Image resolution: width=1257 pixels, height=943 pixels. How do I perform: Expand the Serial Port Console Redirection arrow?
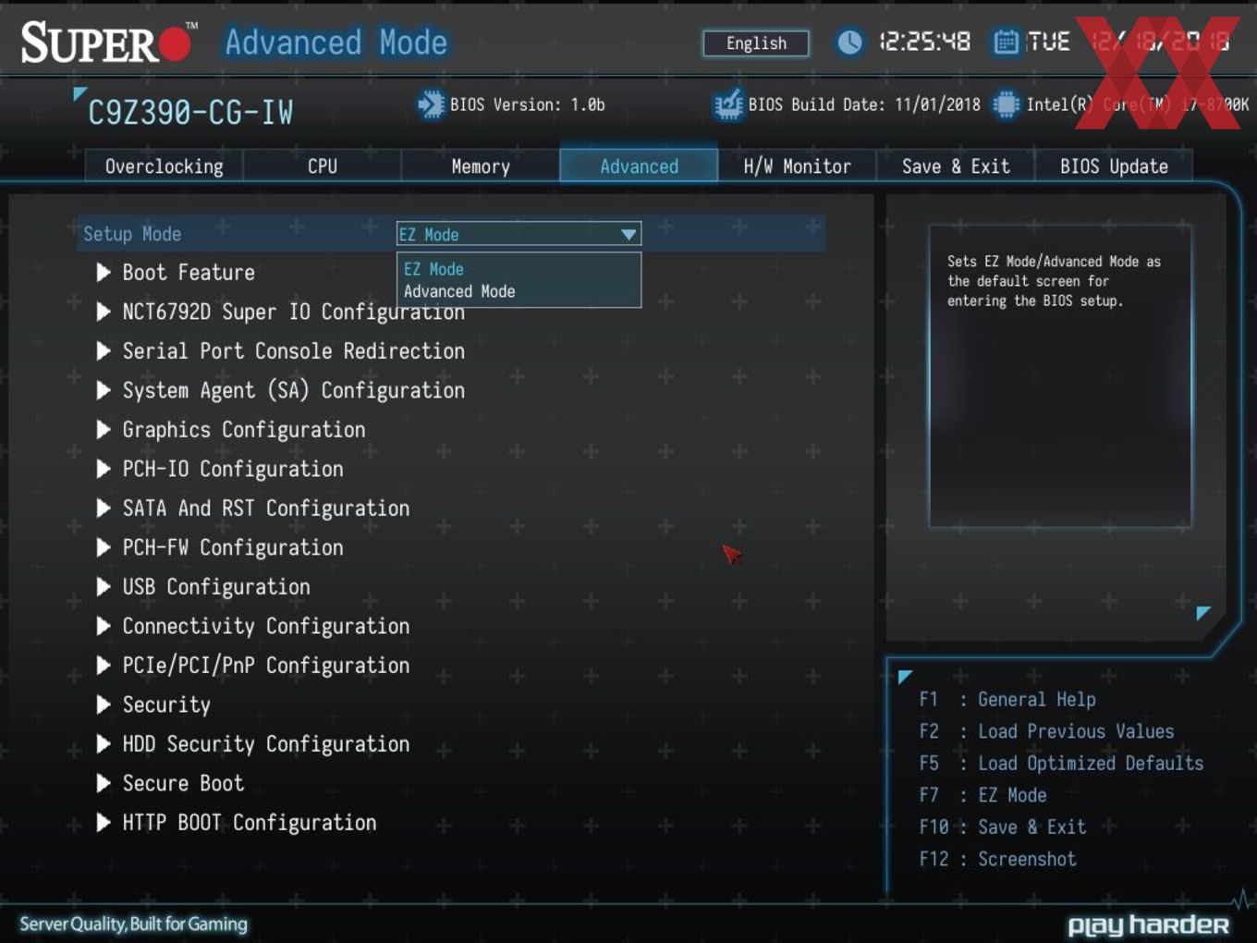point(104,351)
